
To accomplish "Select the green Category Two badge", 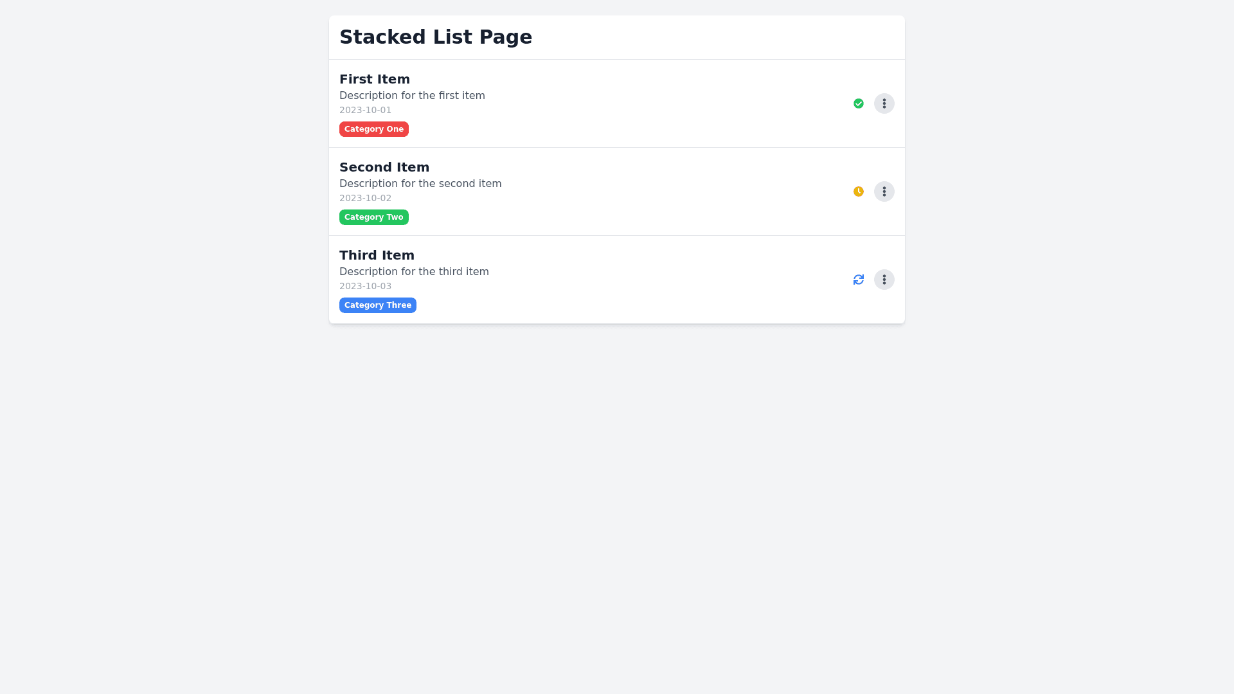I will click(374, 217).
